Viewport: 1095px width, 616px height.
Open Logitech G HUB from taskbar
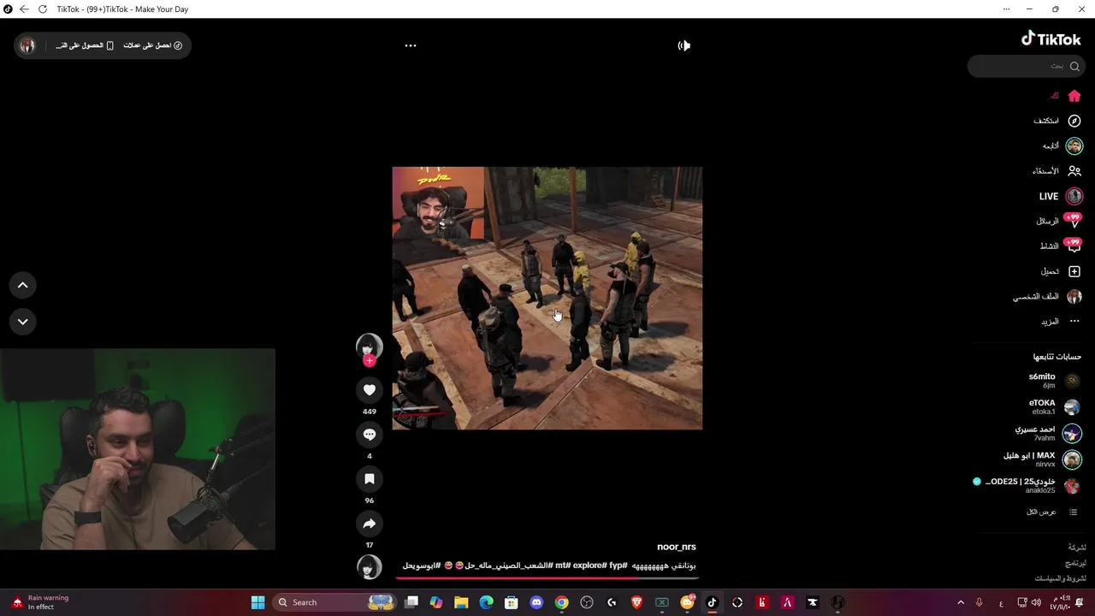tap(612, 602)
